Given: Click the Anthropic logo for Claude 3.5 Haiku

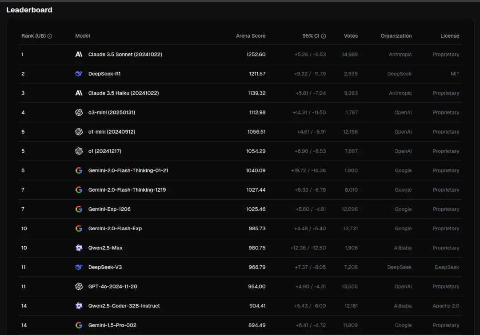Looking at the screenshot, I should [x=79, y=93].
